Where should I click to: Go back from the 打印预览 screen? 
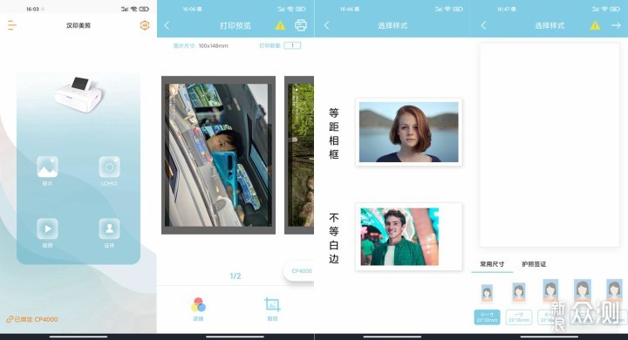[167, 25]
